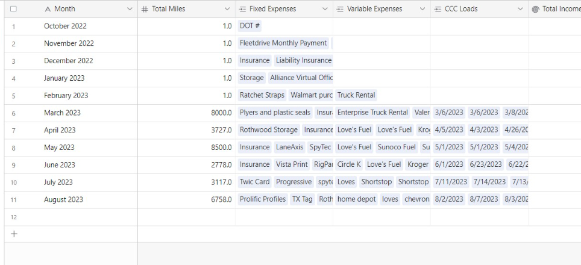The image size is (581, 265).
Task: Open the Progressive tag
Action: click(294, 182)
